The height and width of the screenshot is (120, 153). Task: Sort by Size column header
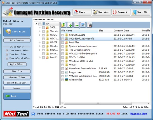tap(105, 31)
